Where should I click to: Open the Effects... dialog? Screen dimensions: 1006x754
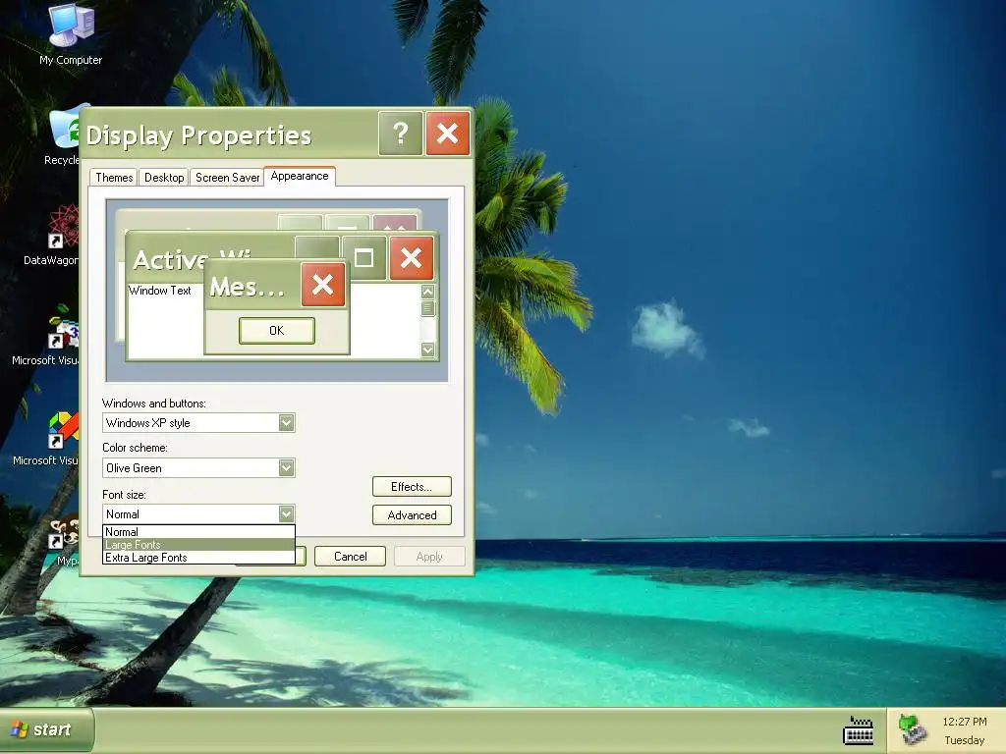pyautogui.click(x=412, y=487)
